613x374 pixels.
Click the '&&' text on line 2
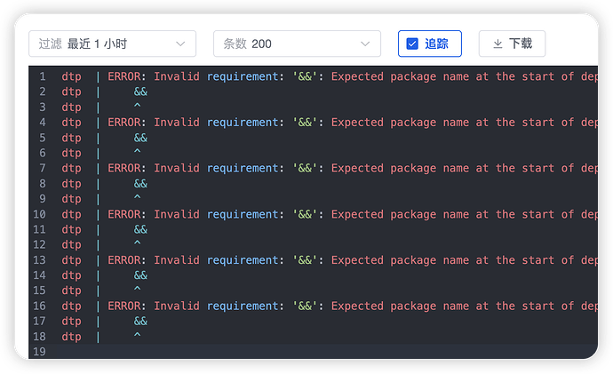[x=140, y=92]
